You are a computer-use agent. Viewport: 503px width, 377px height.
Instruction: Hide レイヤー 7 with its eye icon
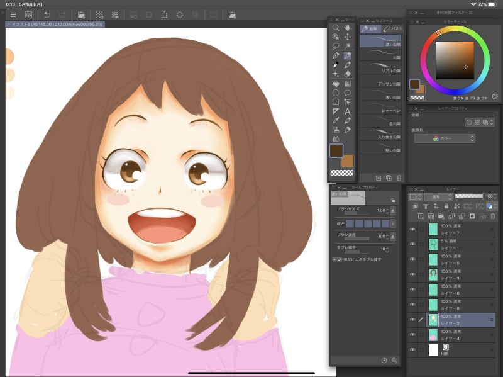(412, 229)
